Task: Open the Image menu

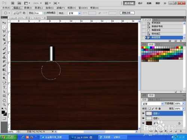Action: tap(28, 8)
